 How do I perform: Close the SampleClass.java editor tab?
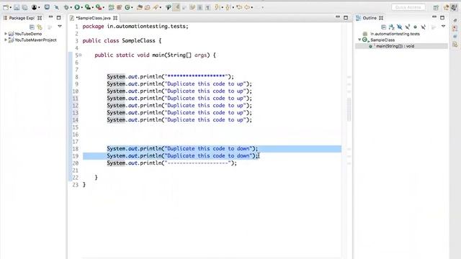point(115,18)
